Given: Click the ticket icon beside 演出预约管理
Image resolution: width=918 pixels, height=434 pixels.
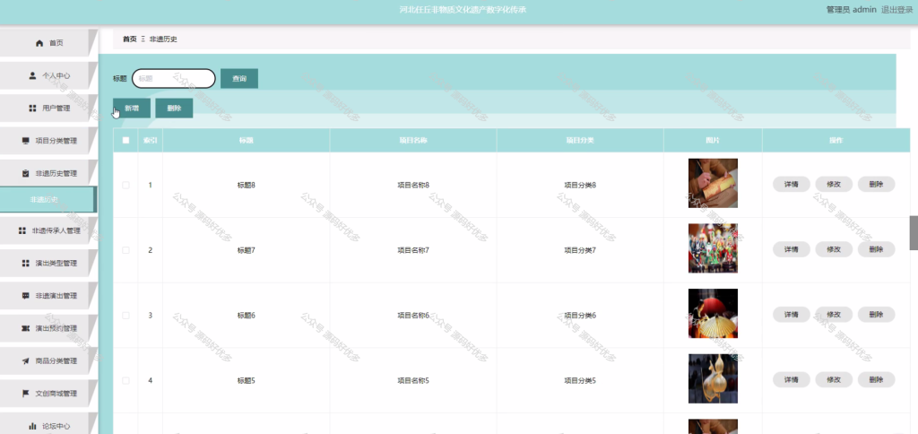Looking at the screenshot, I should coord(25,328).
